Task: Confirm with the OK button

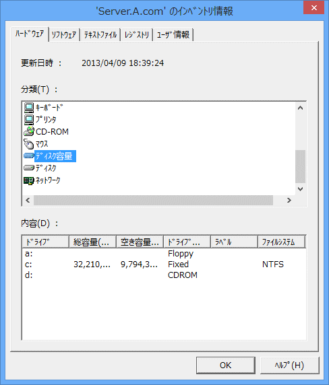Action: [225, 365]
